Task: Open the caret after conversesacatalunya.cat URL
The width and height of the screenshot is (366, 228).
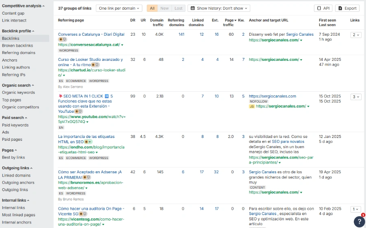Action: coord(122,45)
